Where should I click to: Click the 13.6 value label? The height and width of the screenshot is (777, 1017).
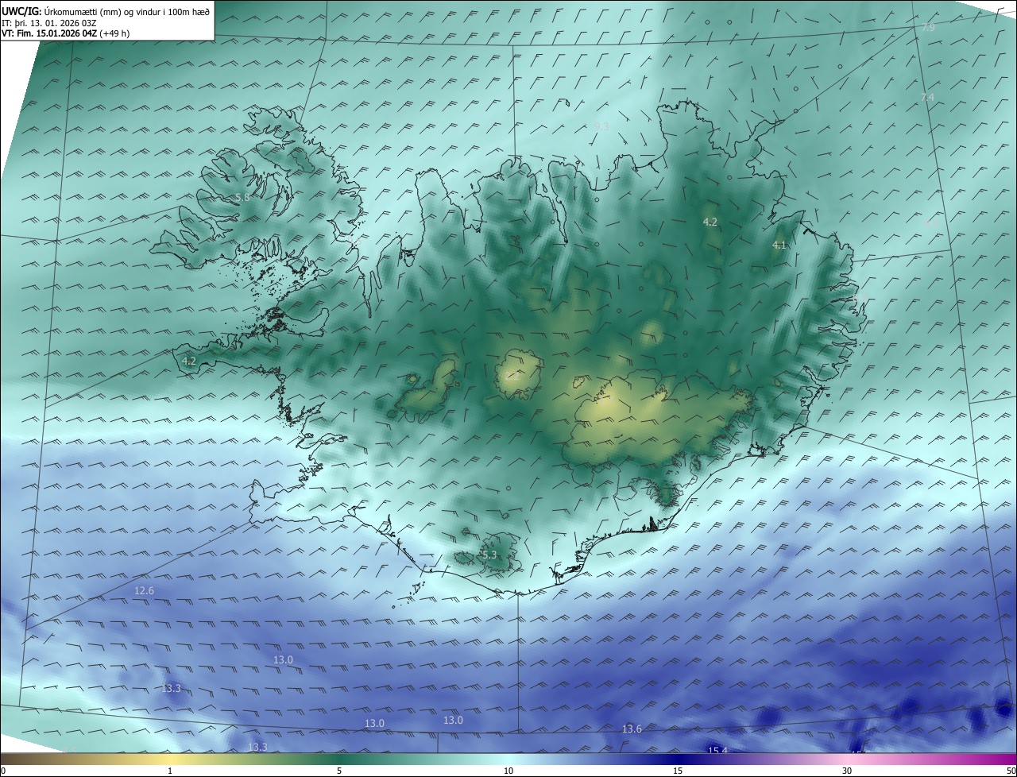point(632,729)
